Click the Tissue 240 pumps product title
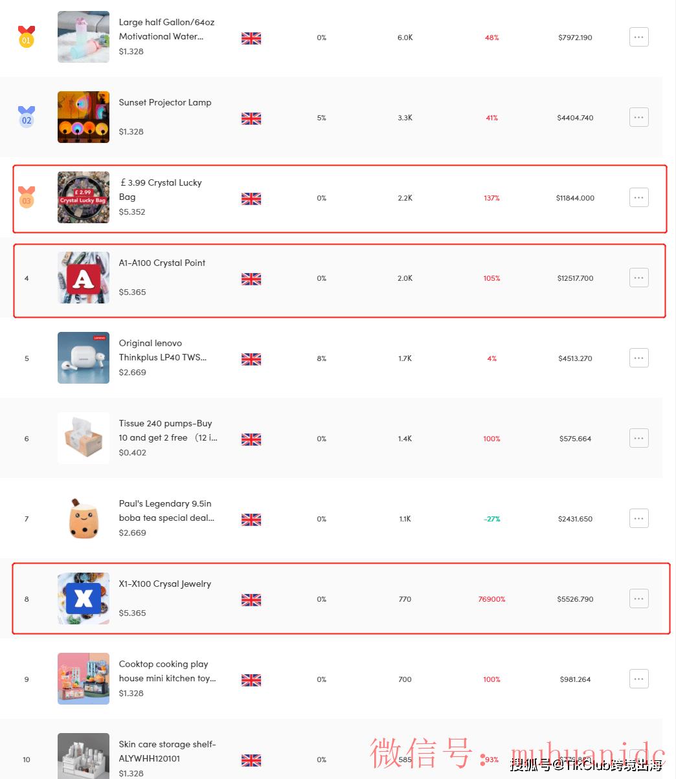 [168, 430]
